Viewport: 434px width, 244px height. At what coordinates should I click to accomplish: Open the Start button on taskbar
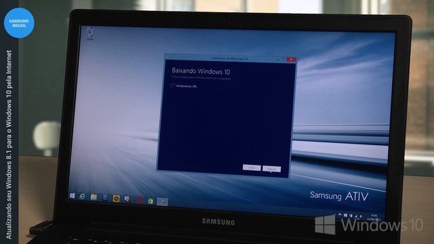point(73,196)
